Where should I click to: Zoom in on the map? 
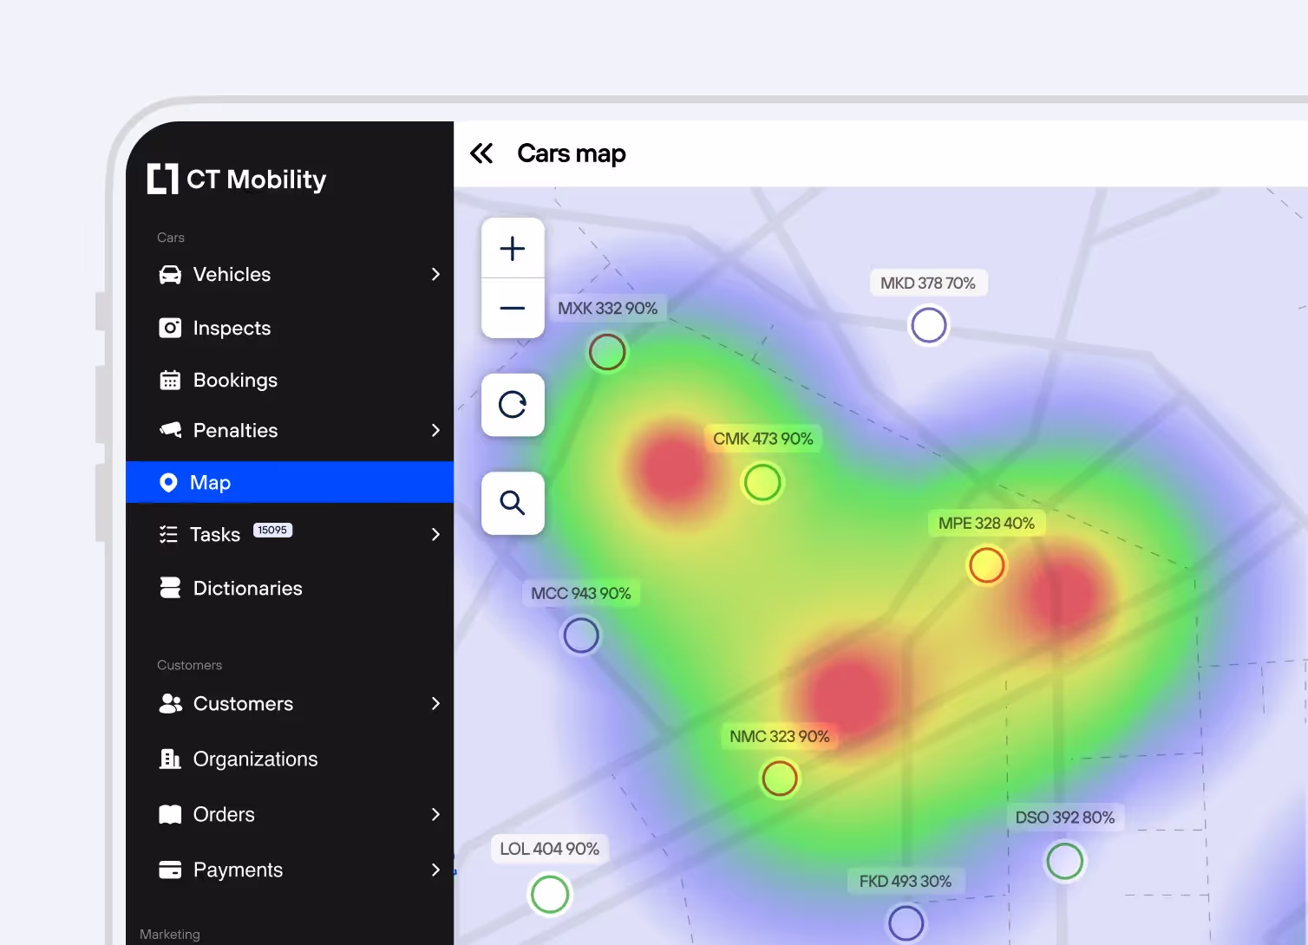tap(513, 249)
